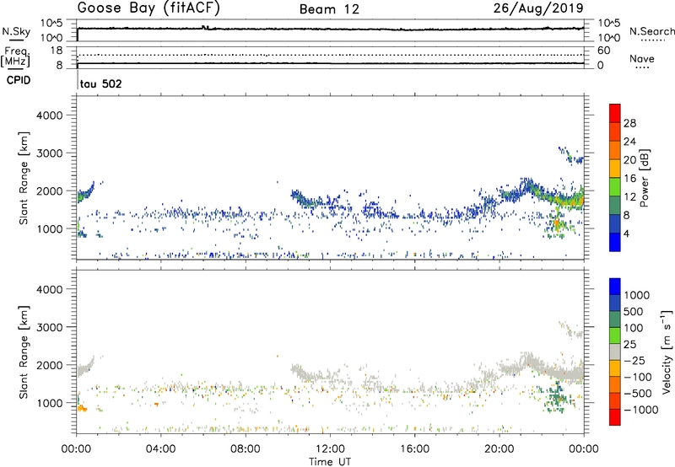The height and width of the screenshot is (467, 675).
Task: Pick the Velocity segment between 500 and 1000
Action: [x=615, y=303]
